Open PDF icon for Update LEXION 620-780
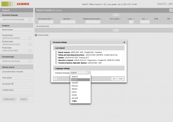173x122 pixels. point(56,58)
